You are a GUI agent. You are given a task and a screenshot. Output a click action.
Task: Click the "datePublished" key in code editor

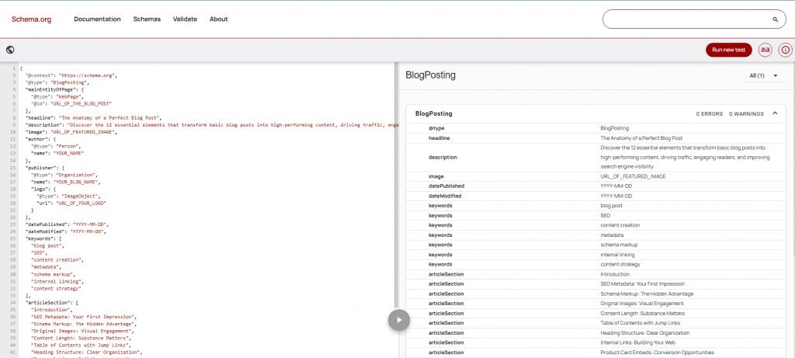[46, 224]
